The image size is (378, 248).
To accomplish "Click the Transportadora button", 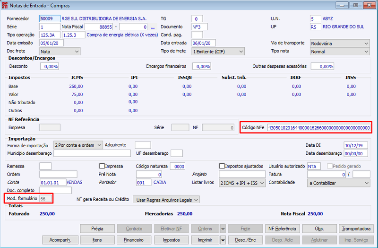I will [x=356, y=229].
